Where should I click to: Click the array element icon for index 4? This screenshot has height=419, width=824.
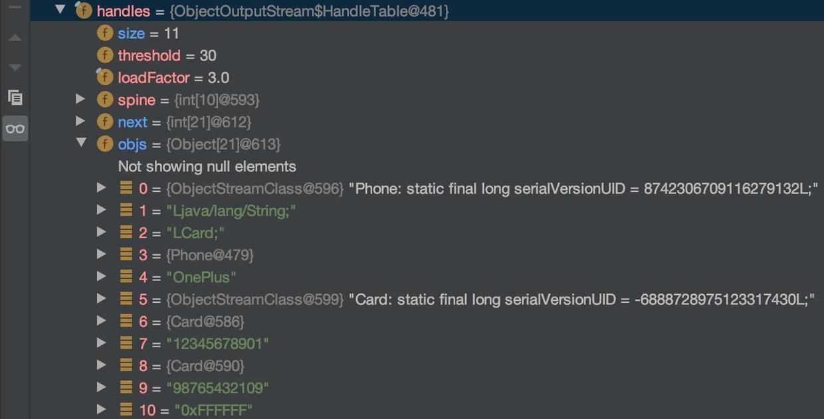pos(126,276)
